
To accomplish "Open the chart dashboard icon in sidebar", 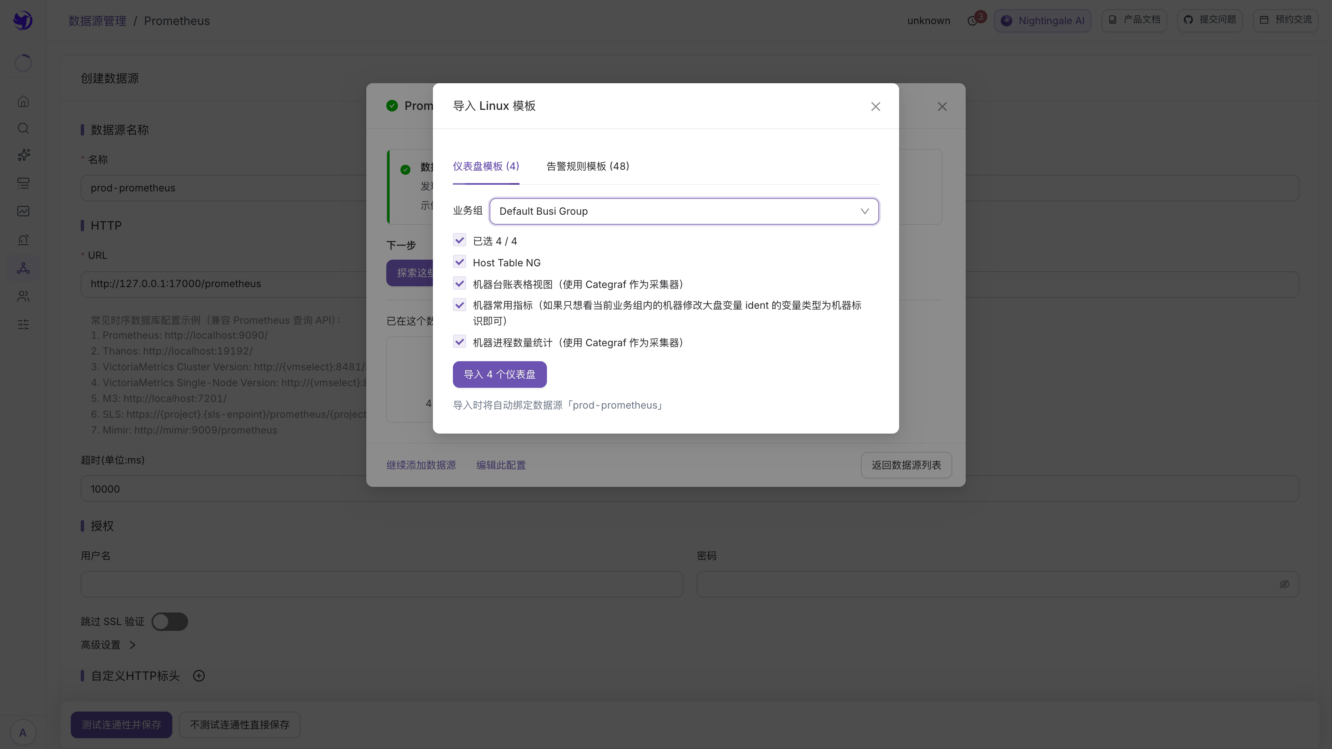I will click(x=23, y=211).
